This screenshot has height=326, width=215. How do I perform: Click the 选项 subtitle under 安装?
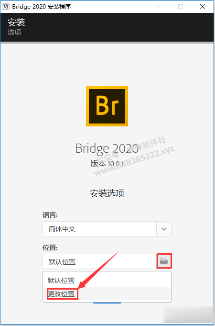pos(14,32)
